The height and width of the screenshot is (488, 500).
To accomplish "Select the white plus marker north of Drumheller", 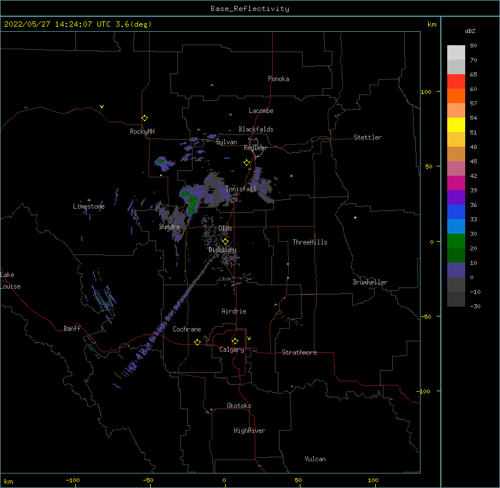I will (x=355, y=217).
